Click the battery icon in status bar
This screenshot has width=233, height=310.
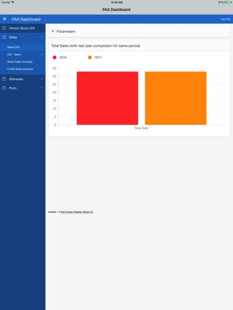click(x=227, y=2)
